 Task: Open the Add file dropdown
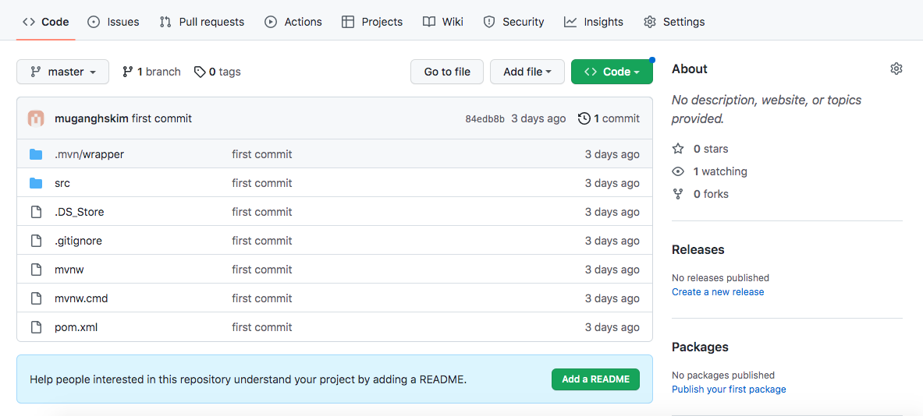coord(527,72)
